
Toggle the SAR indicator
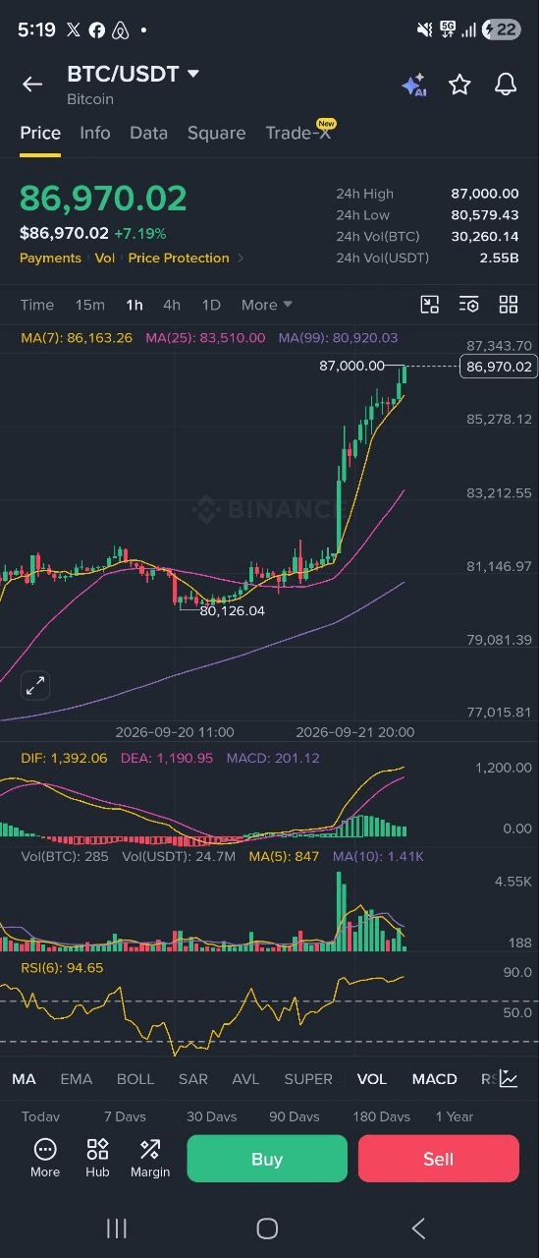(x=193, y=1079)
